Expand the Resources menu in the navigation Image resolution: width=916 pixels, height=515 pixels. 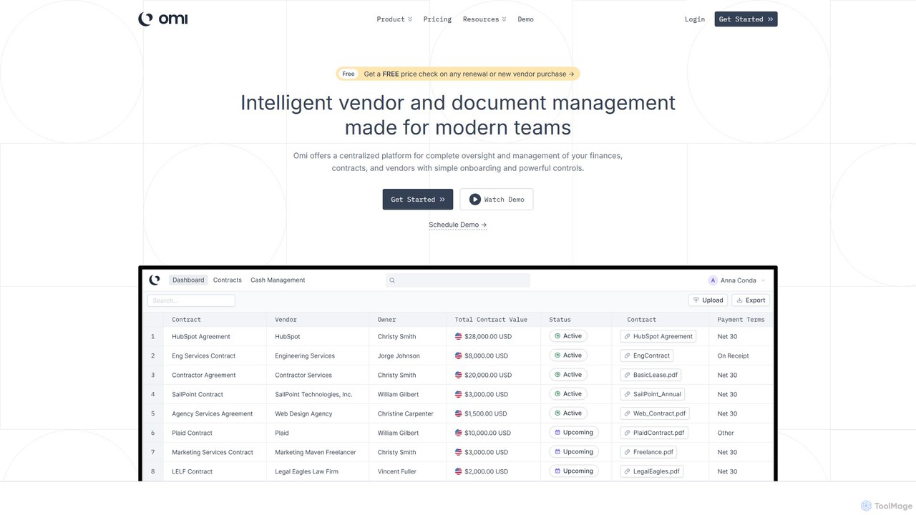(x=484, y=19)
